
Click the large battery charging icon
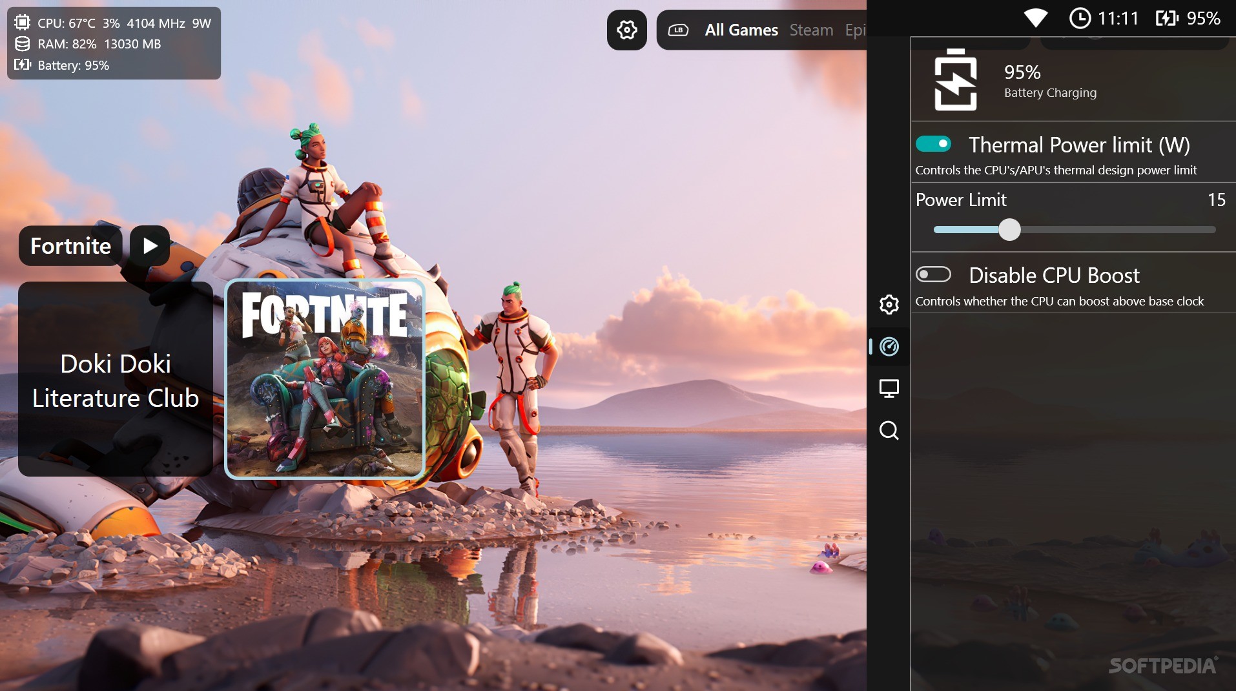956,79
